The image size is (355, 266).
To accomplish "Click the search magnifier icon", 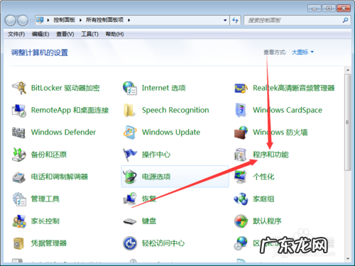I will (x=345, y=21).
